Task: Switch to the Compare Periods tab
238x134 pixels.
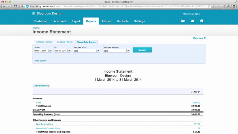Action: click(65, 42)
